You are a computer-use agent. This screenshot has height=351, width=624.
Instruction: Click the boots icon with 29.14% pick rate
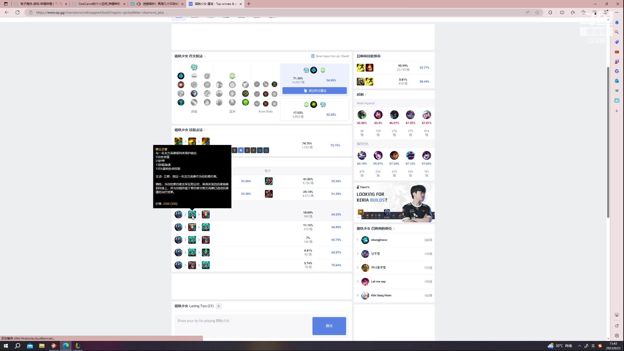coord(269,194)
